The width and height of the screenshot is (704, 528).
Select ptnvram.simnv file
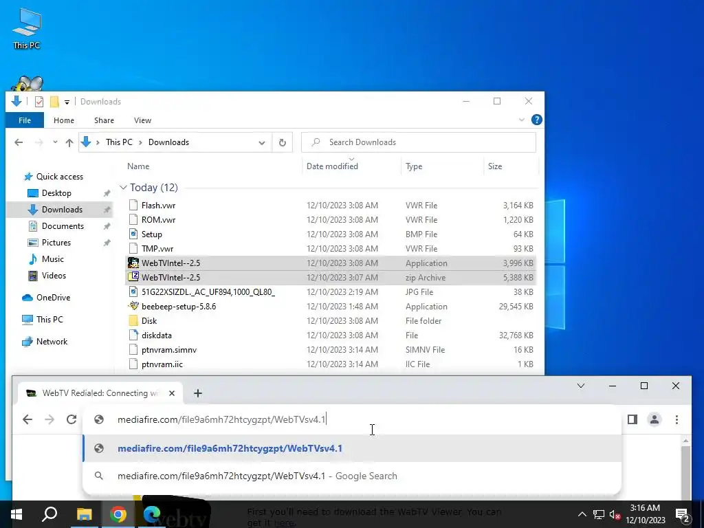click(x=169, y=350)
